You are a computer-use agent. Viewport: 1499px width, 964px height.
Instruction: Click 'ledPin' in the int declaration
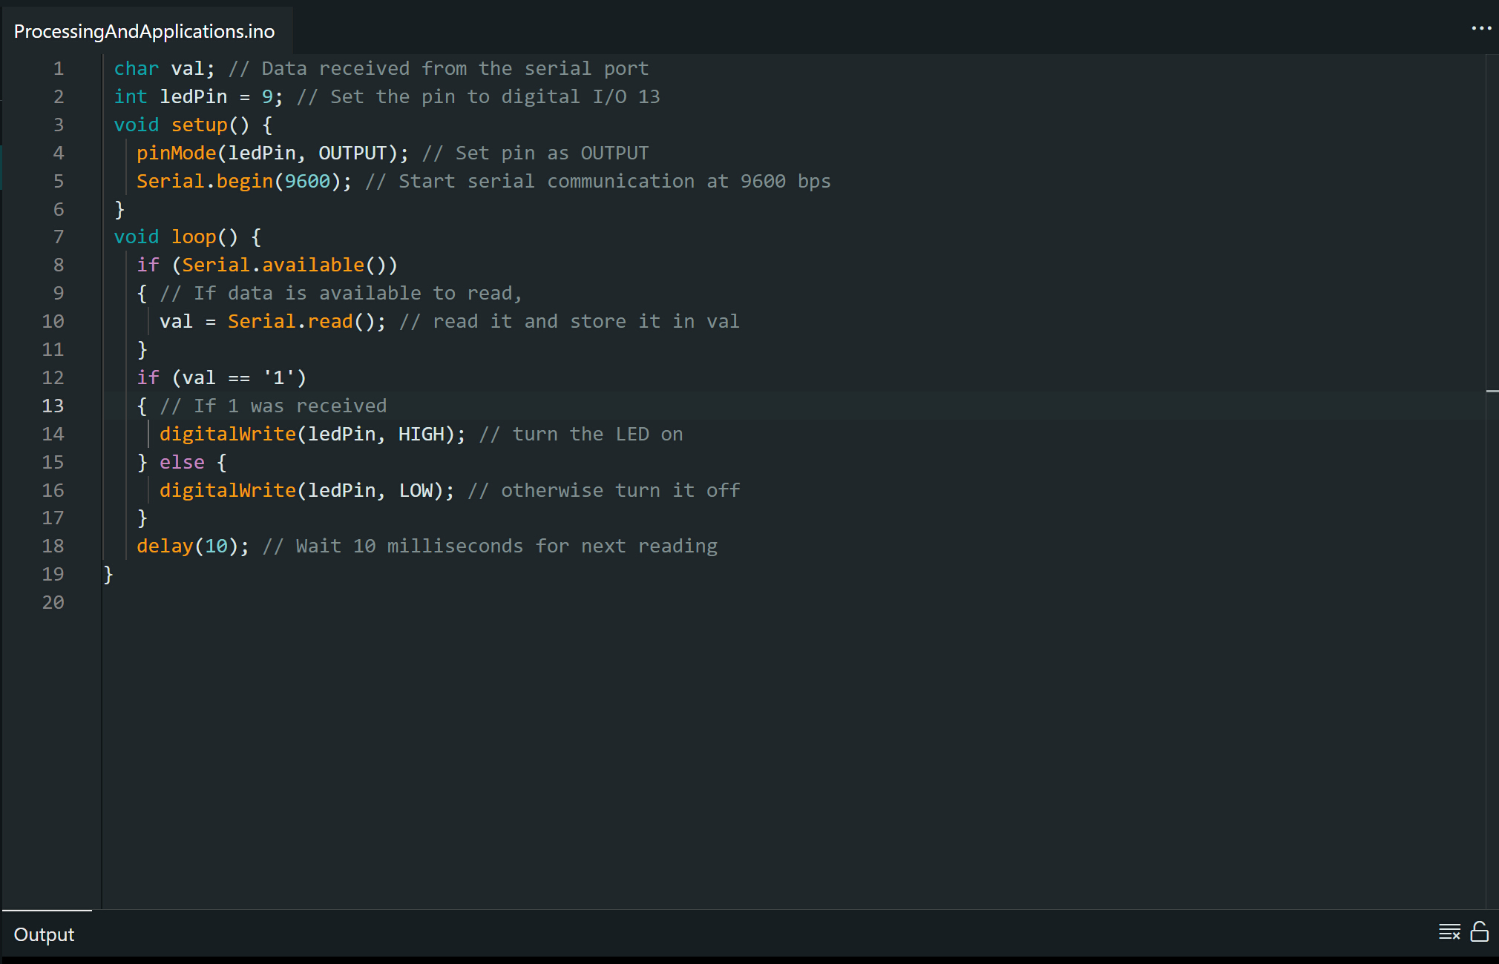tap(194, 97)
